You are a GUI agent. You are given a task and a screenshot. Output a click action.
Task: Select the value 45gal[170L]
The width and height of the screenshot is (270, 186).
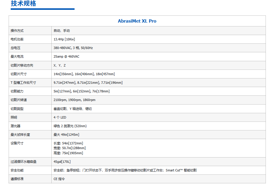click(x=62, y=162)
